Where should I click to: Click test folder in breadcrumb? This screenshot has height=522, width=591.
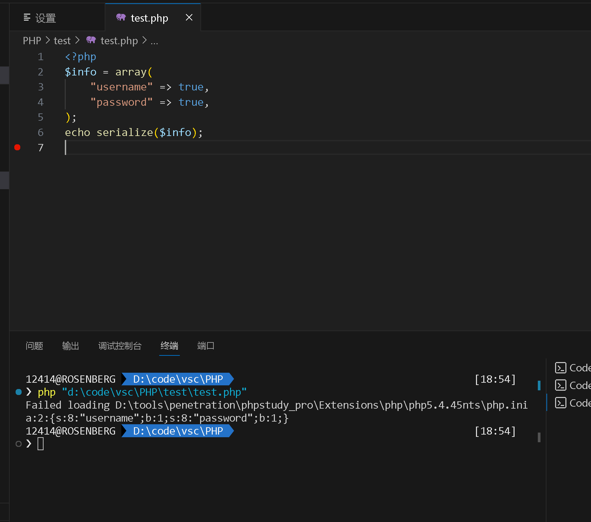pos(62,41)
